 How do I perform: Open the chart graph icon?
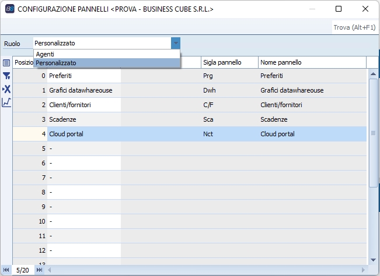[6, 102]
